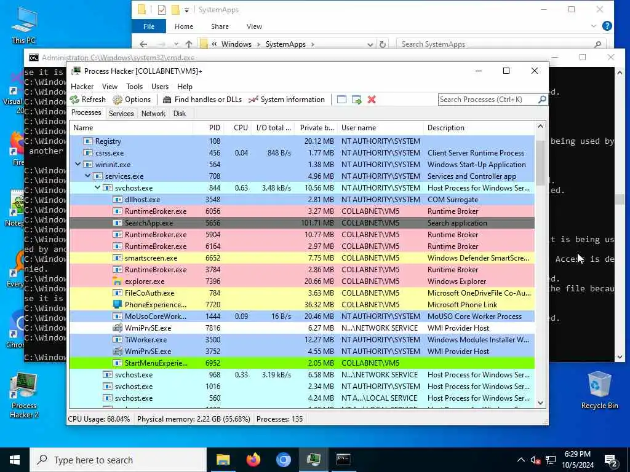Click the search magnifier in Search Processes box
Image resolution: width=630 pixels, height=472 pixels.
click(x=542, y=99)
